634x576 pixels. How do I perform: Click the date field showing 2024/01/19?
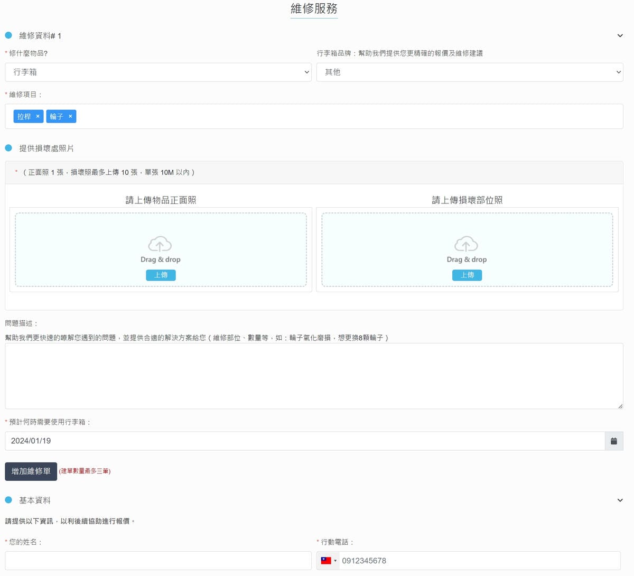pyautogui.click(x=305, y=441)
